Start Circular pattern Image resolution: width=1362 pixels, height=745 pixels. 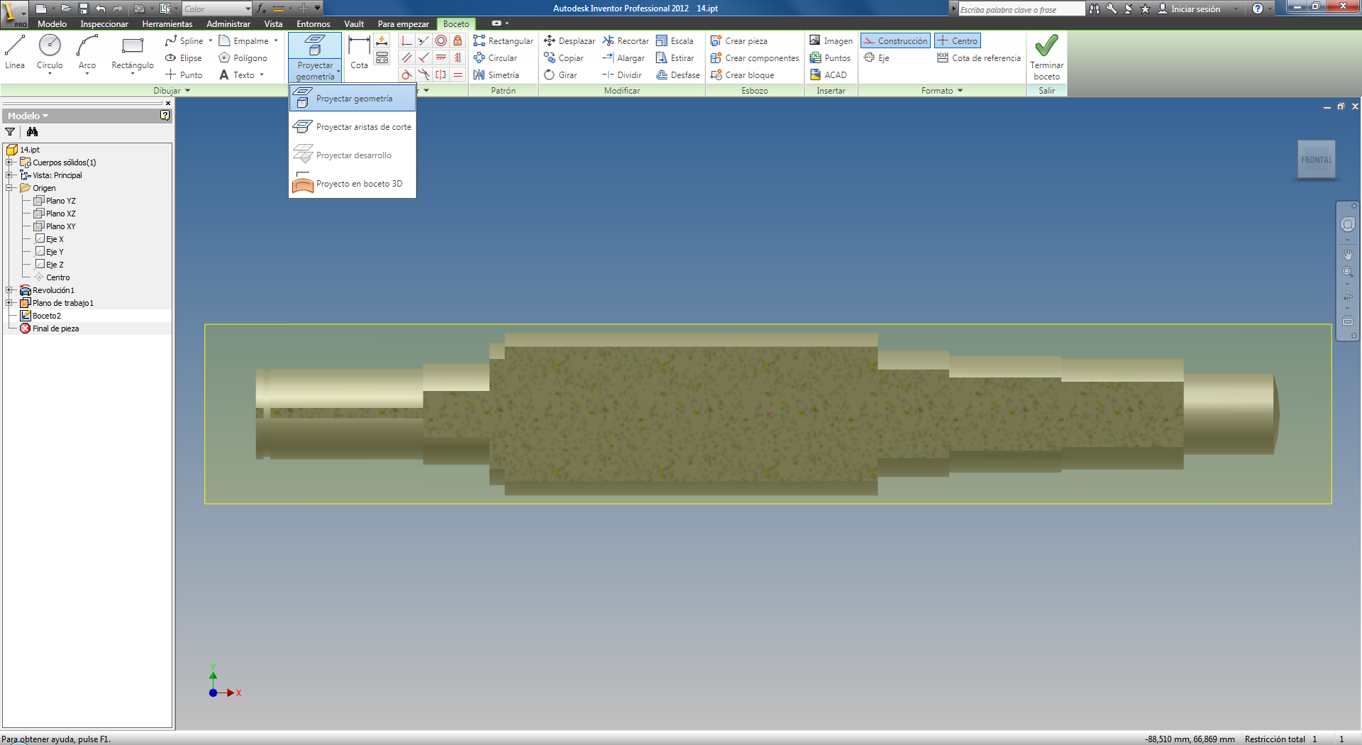coord(495,58)
